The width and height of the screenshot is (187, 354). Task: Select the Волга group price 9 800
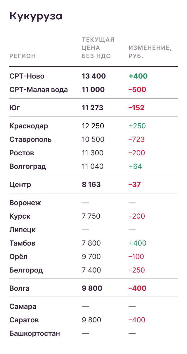pos(92,288)
